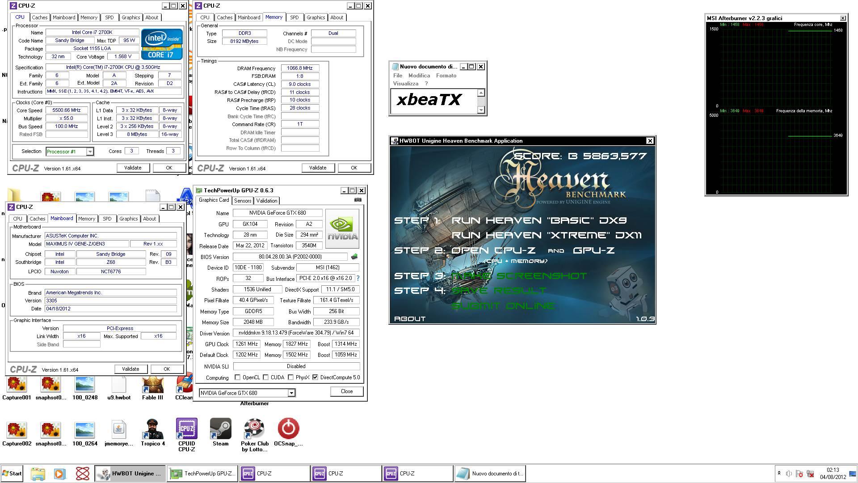Click Save Result in Heaven benchmark
858x483 pixels.
499,291
